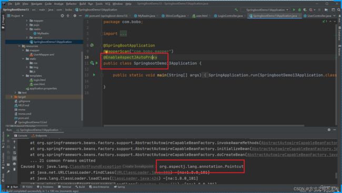Open Favorites side tool window

coord(3,161)
